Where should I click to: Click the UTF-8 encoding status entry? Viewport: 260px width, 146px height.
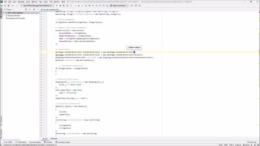(231, 145)
